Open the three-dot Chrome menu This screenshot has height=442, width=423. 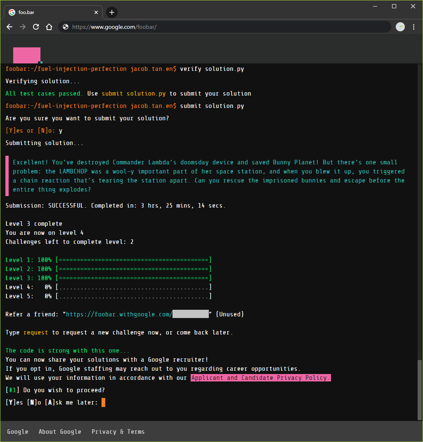click(414, 27)
